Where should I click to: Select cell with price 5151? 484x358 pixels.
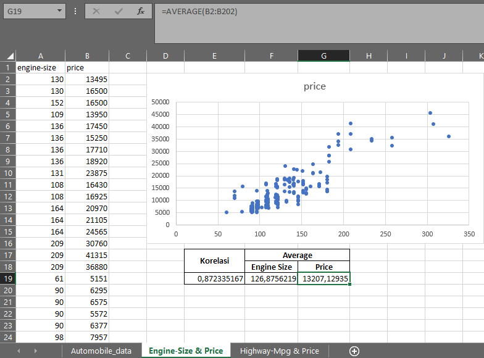87,279
